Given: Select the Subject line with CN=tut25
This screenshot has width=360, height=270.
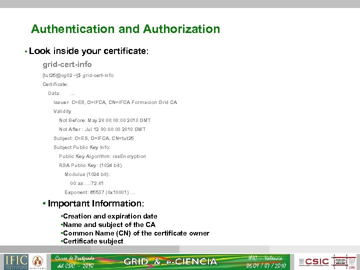Looking at the screenshot, I should [x=93, y=138].
